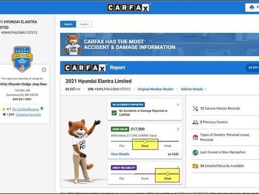This screenshot has height=194, width=259.
Task: Click the detailed records folder icon
Action: [195, 166]
